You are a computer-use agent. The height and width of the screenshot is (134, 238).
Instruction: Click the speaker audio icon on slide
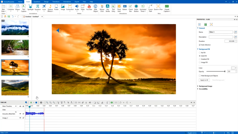tap(59, 30)
